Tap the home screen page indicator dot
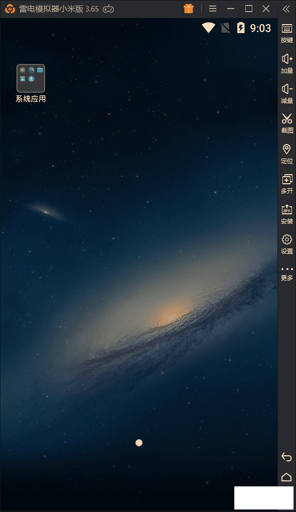Viewport: 296px width, 512px height. click(x=139, y=443)
